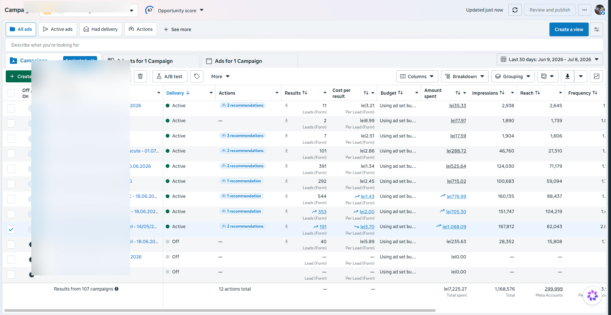Expand the Columns dropdown

pyautogui.click(x=417, y=76)
